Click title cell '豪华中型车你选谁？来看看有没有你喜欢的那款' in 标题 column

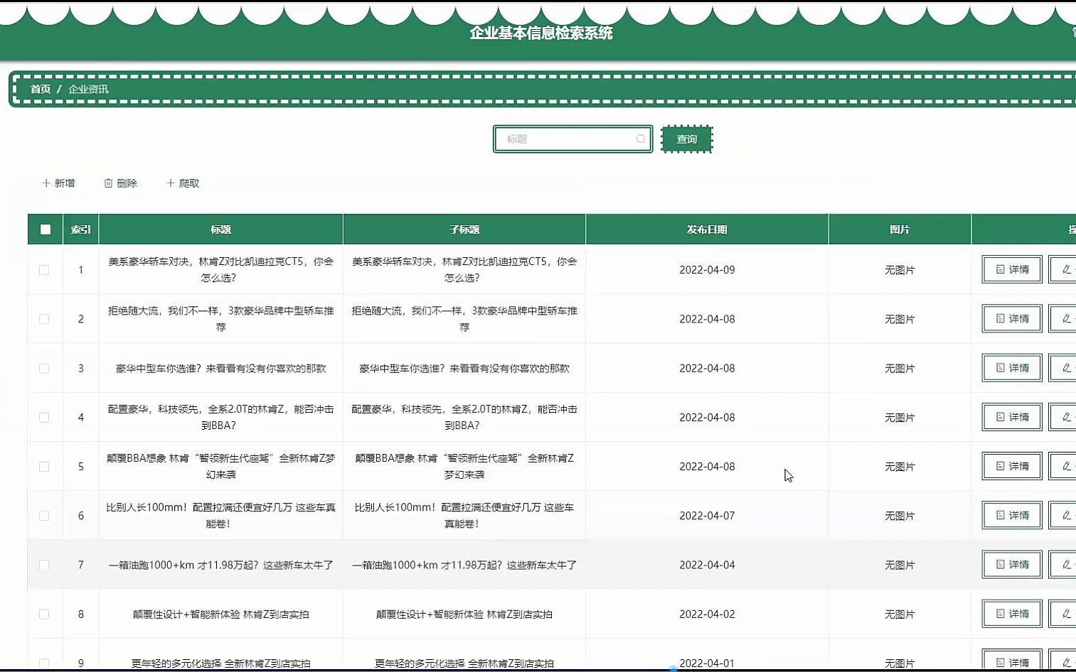click(220, 368)
